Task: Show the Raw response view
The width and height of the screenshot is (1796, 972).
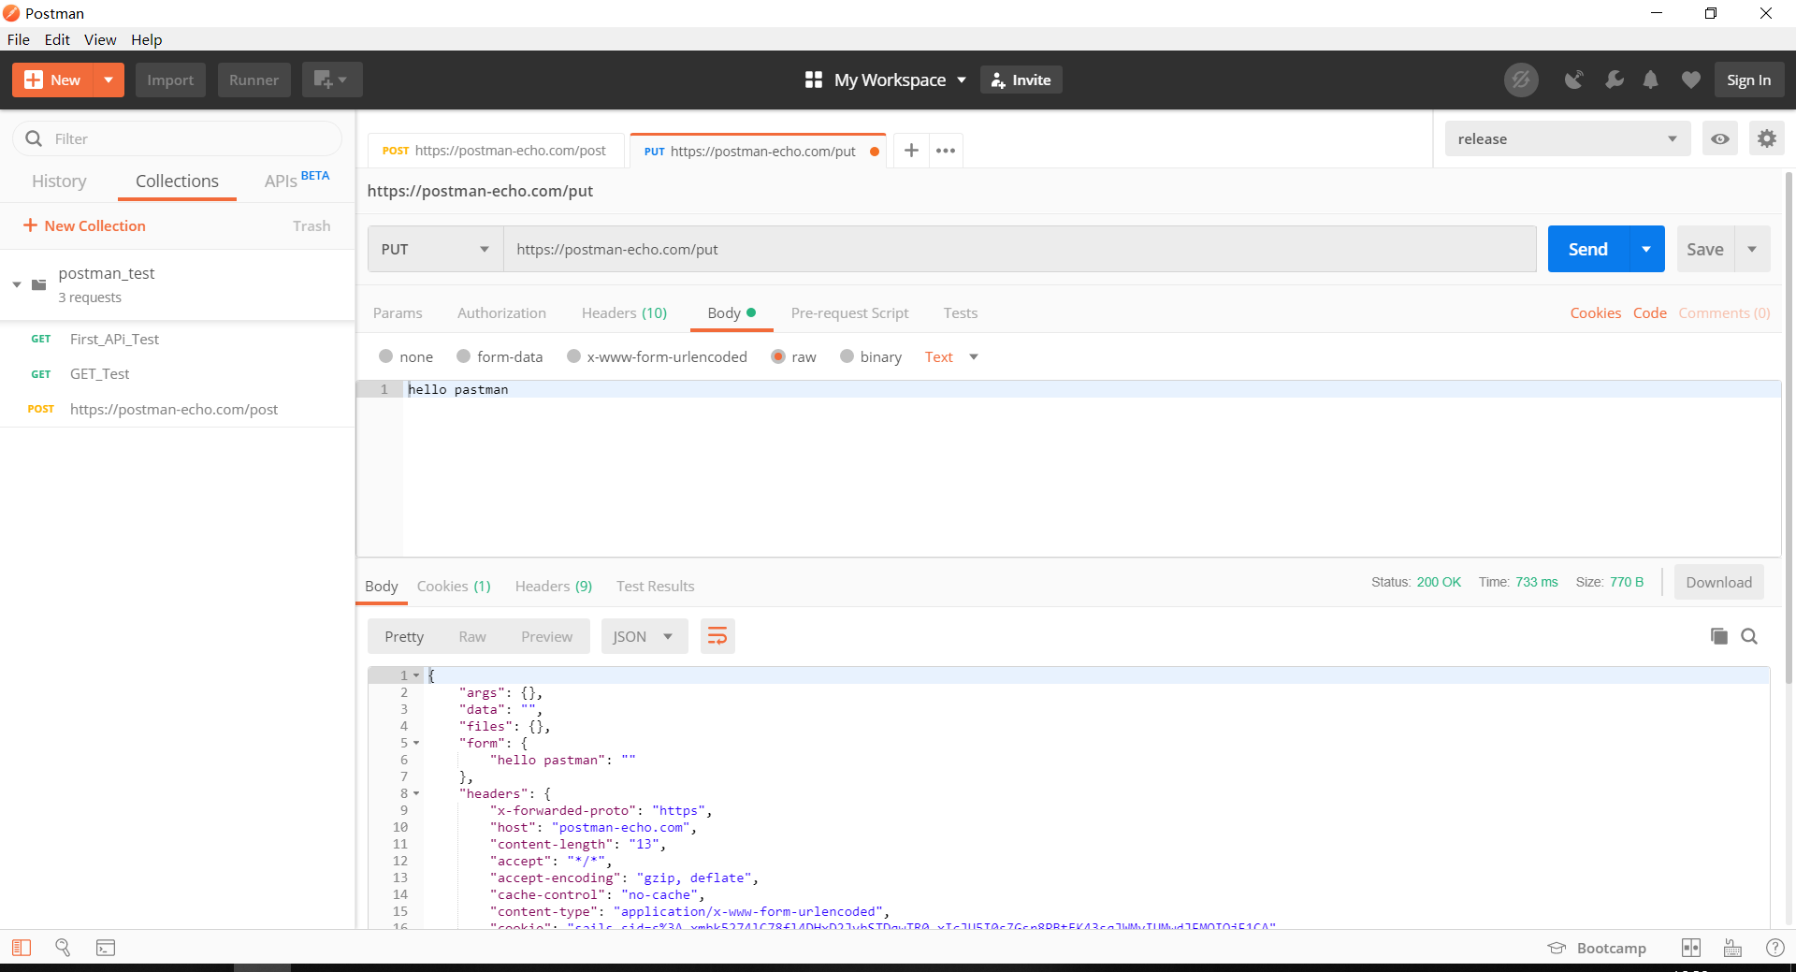Action: [472, 637]
